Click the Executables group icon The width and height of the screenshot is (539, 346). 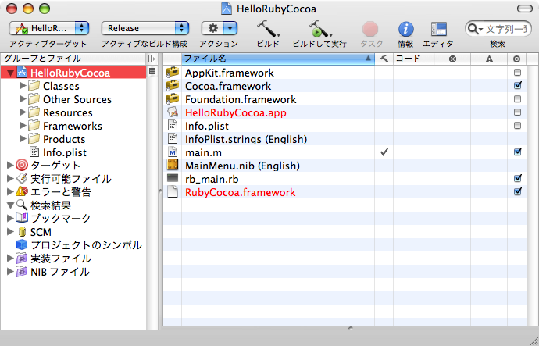21,179
